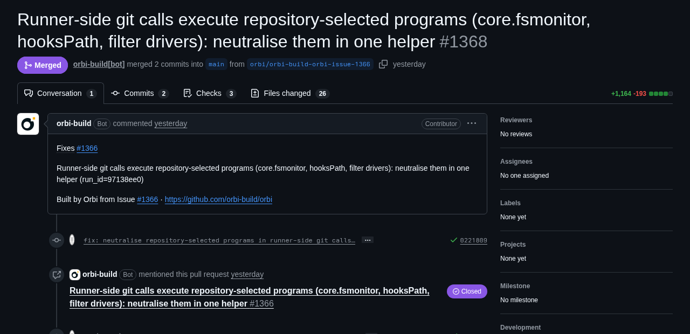Click the No one assigned text
Screen dimensions: 690x334
click(525, 176)
